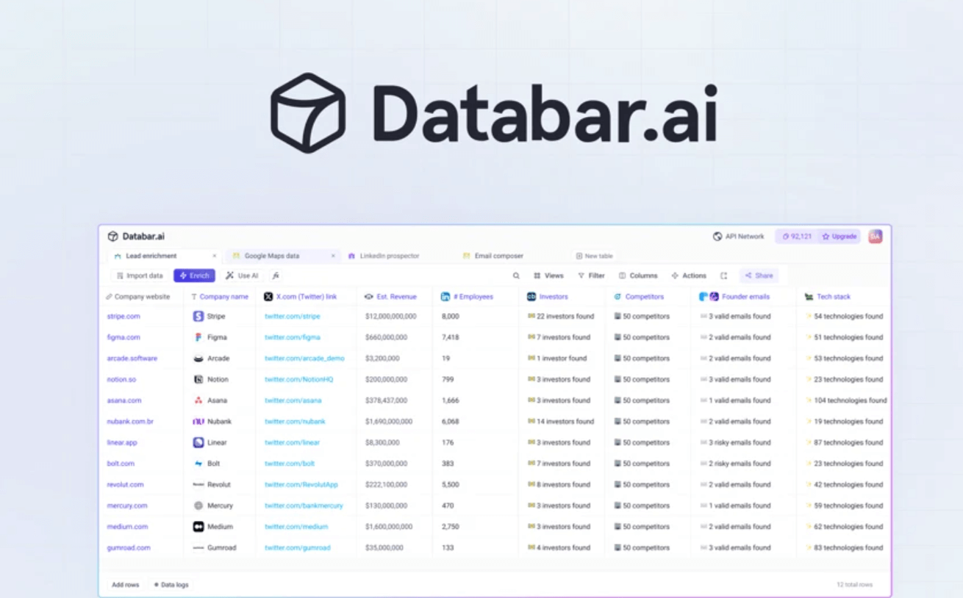Open Data logs
Image resolution: width=963 pixels, height=598 pixels.
tap(171, 585)
